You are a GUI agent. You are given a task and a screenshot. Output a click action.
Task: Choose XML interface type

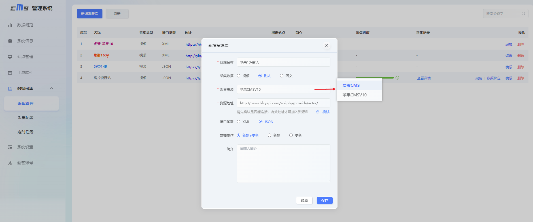pos(239,122)
